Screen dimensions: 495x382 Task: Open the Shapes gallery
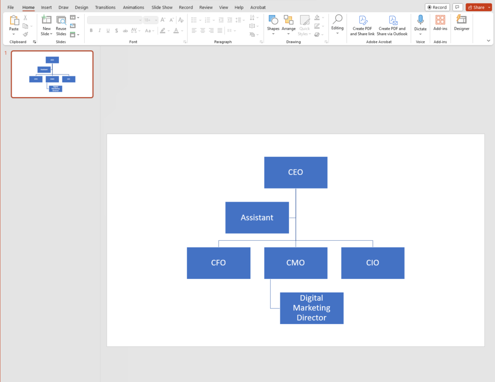[273, 25]
